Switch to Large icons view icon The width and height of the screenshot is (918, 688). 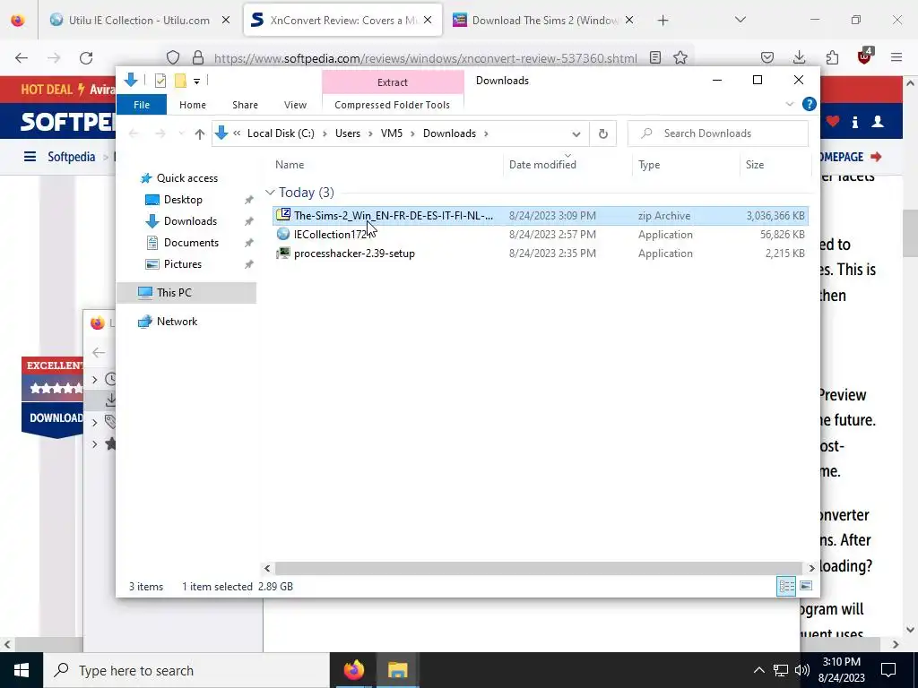806,586
